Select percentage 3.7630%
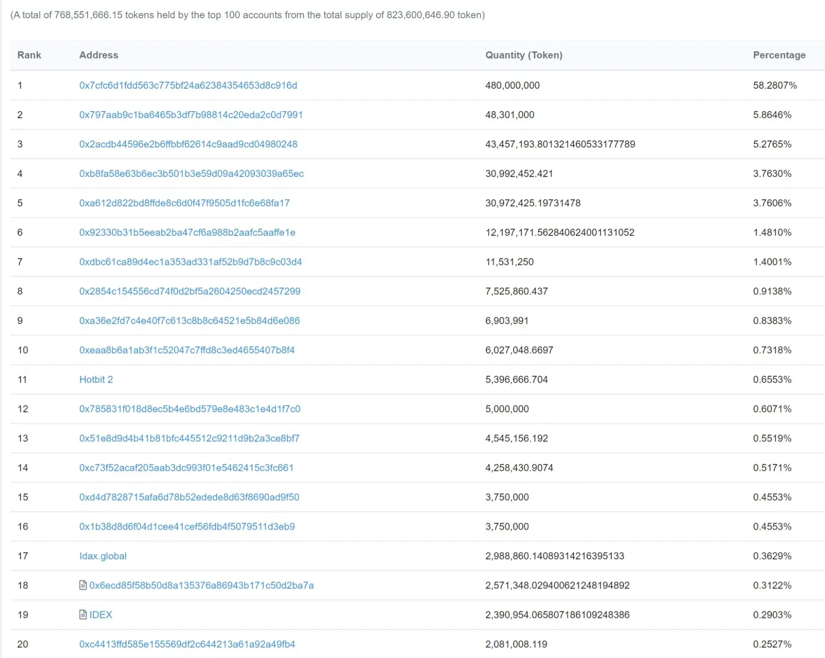This screenshot has width=825, height=658. pos(772,173)
